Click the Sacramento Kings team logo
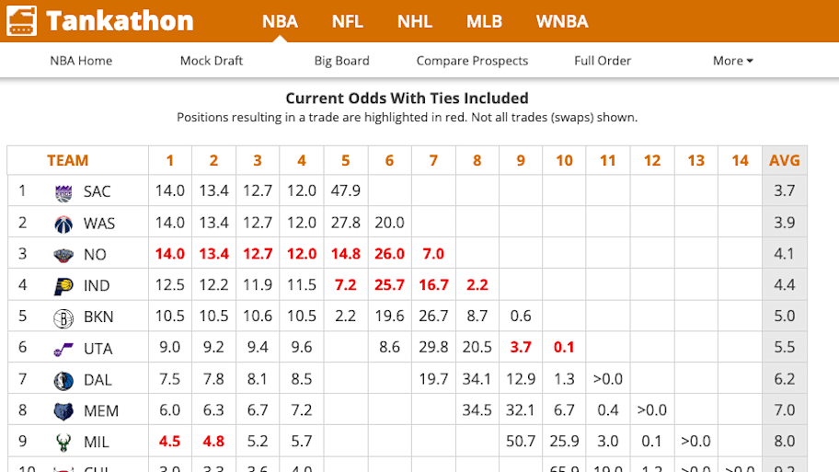839x472 pixels. coord(63,191)
